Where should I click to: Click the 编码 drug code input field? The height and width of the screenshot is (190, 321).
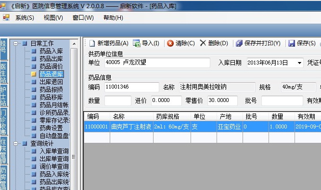132,87
